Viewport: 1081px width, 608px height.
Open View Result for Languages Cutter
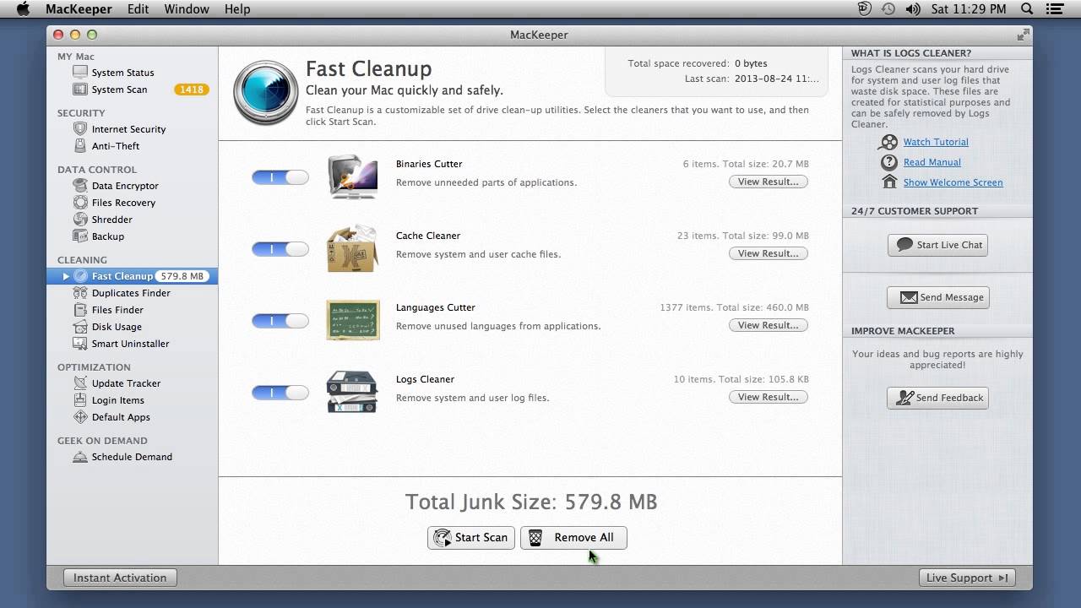(768, 325)
